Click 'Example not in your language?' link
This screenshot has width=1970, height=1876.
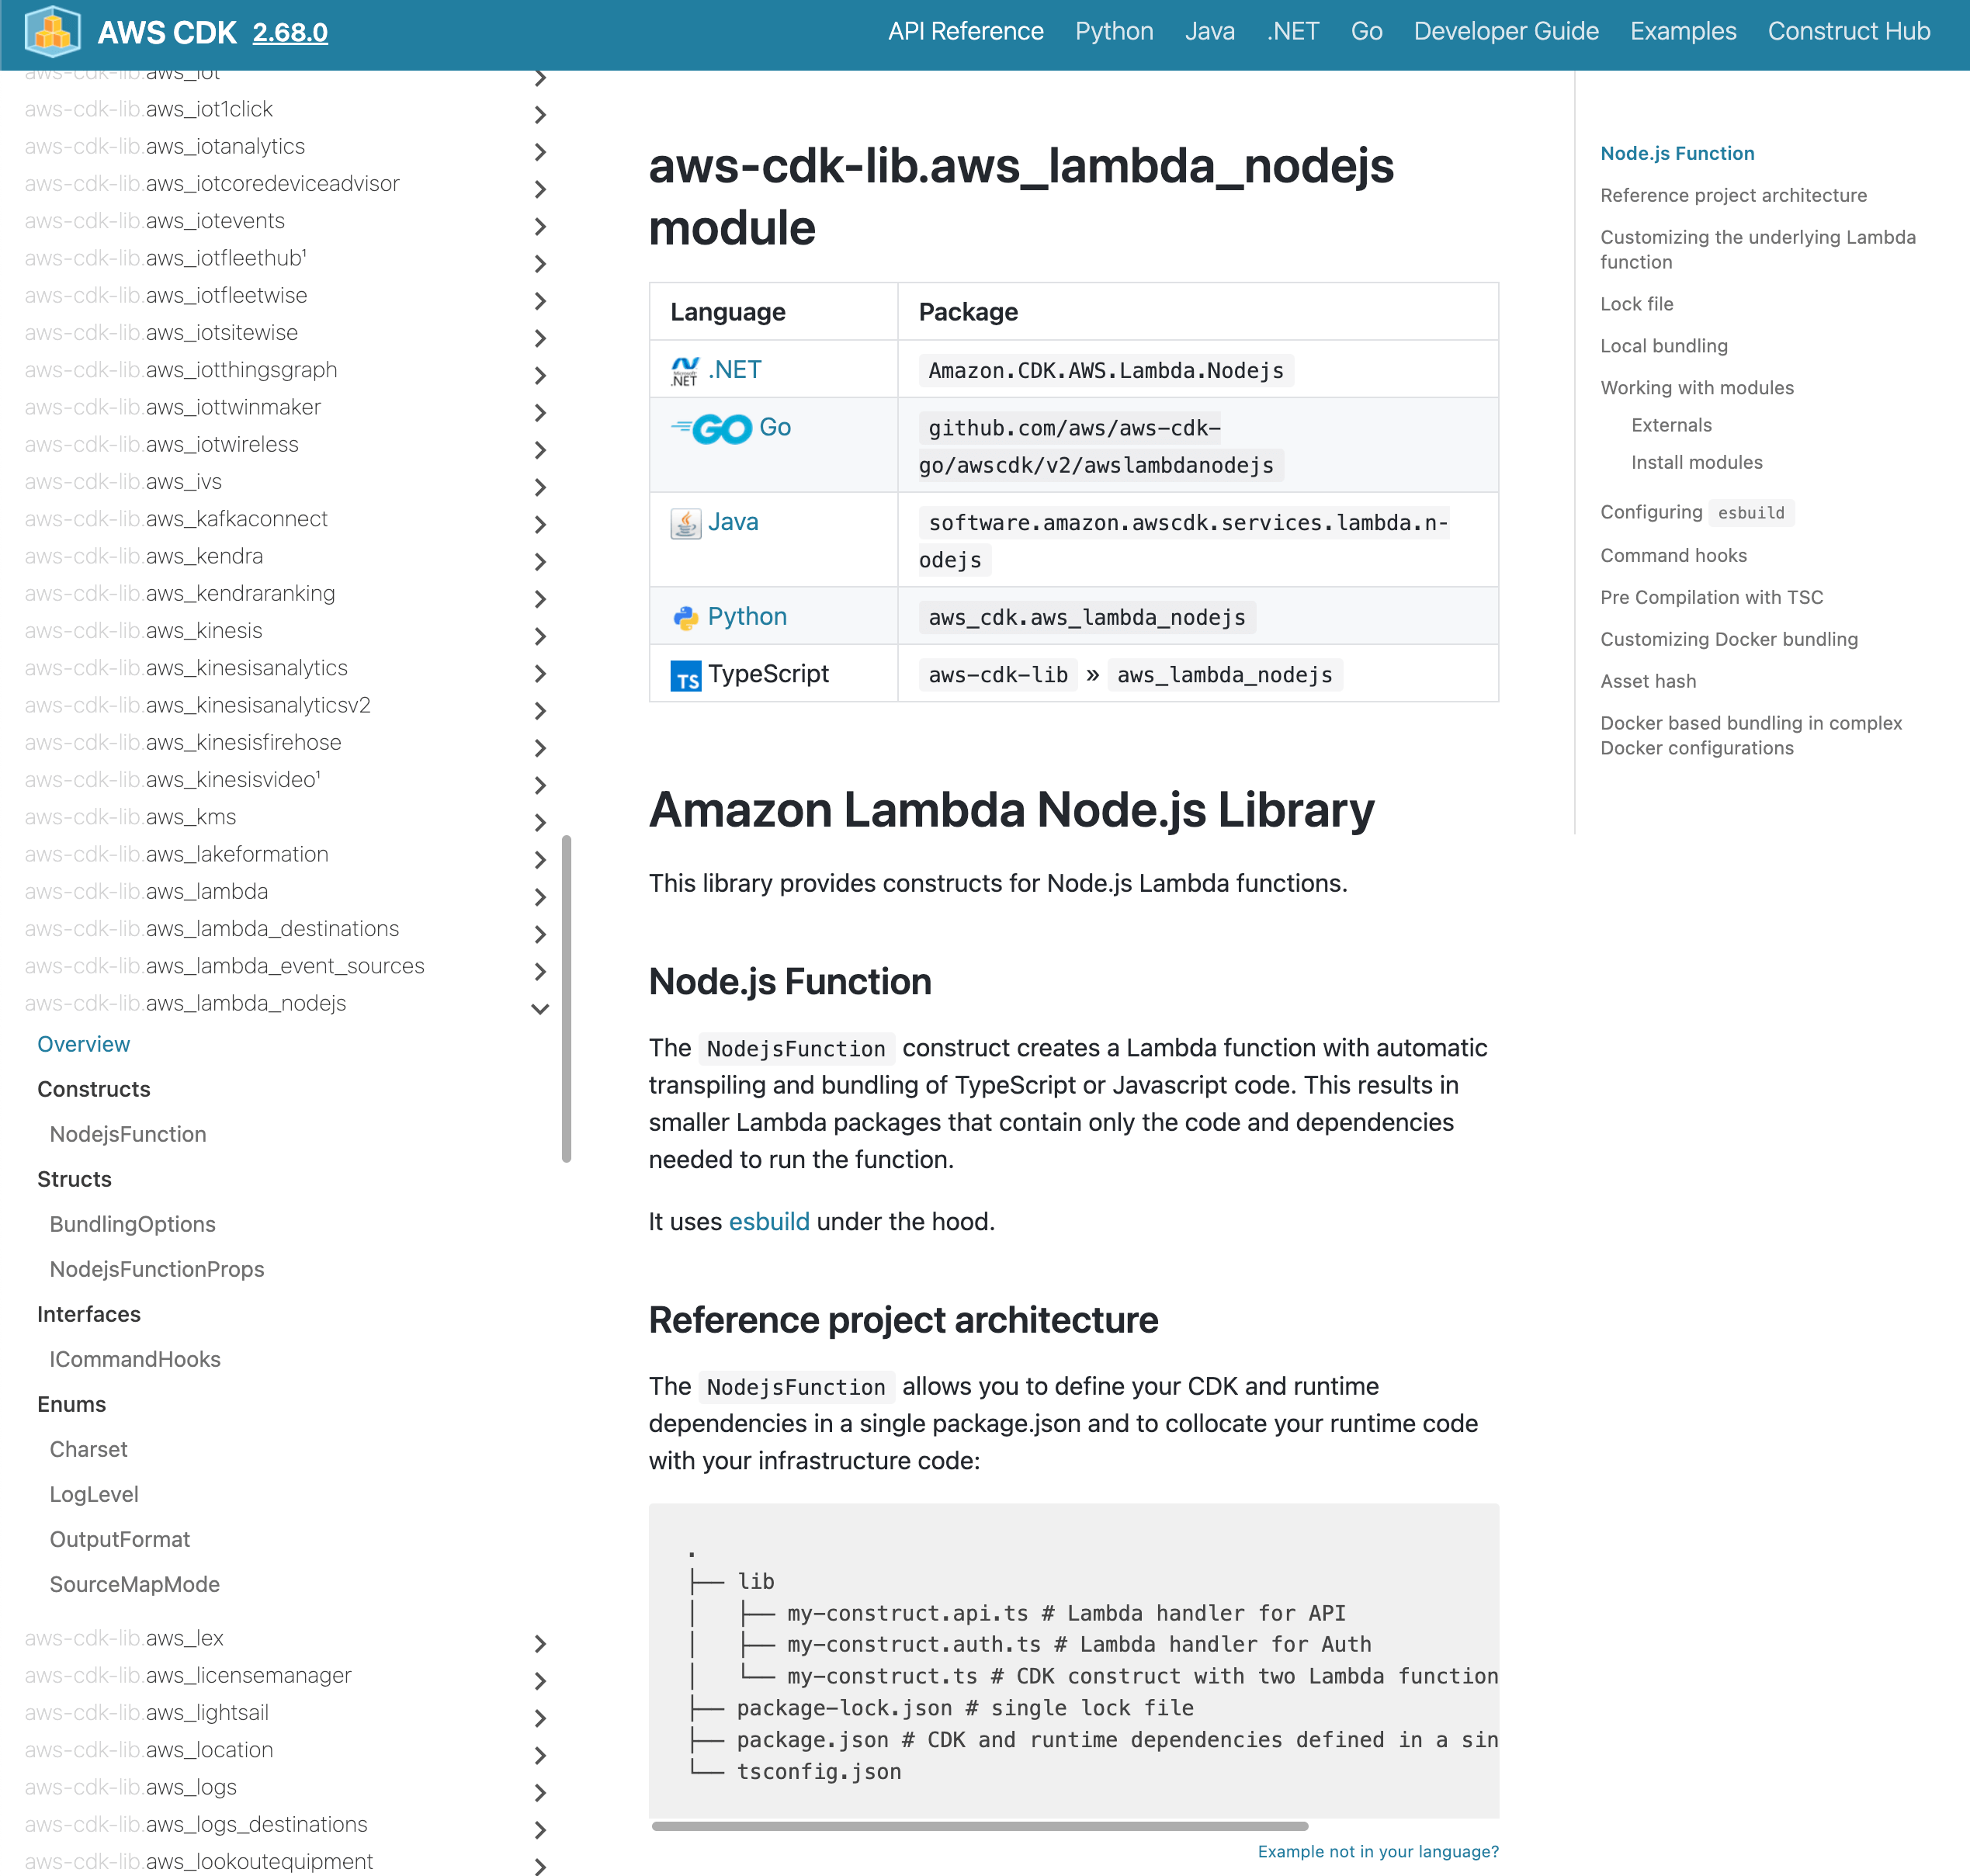point(1378,1851)
